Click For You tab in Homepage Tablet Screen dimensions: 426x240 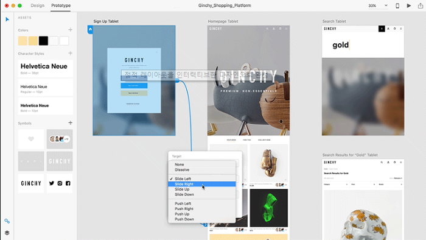point(247,140)
